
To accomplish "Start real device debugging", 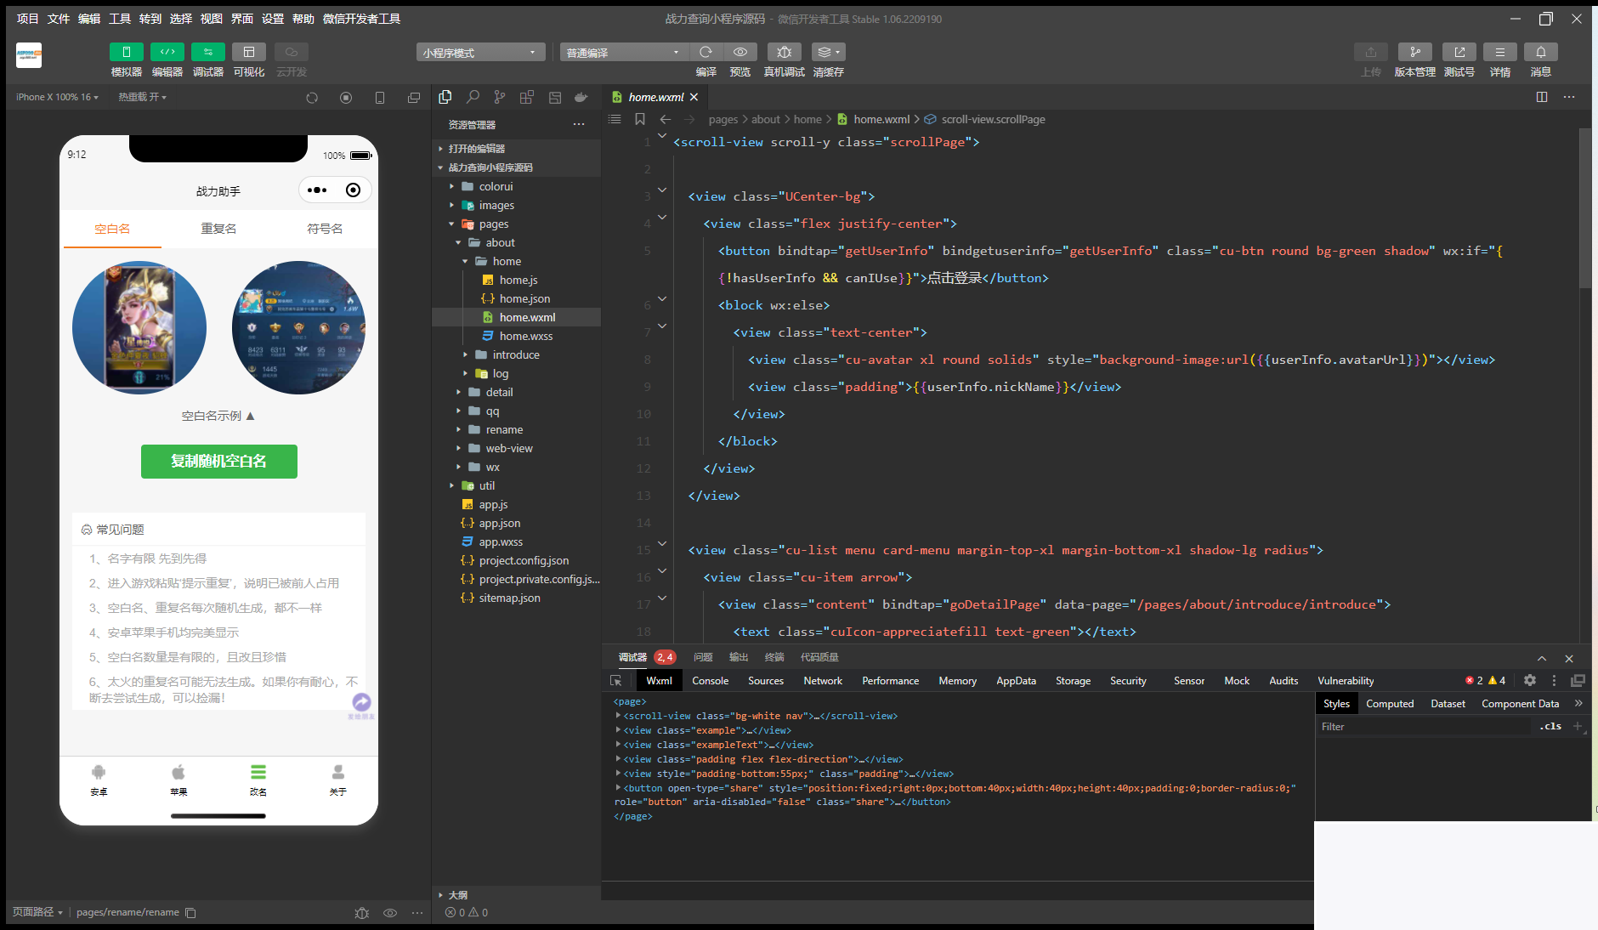I will pyautogui.click(x=784, y=53).
